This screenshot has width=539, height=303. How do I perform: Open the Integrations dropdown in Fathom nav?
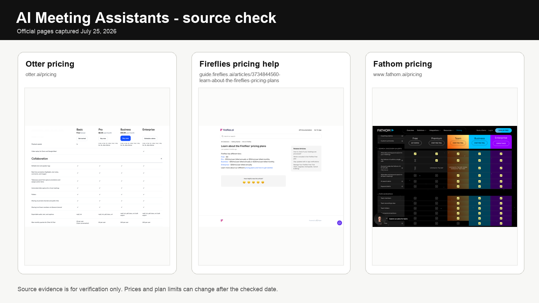click(435, 130)
